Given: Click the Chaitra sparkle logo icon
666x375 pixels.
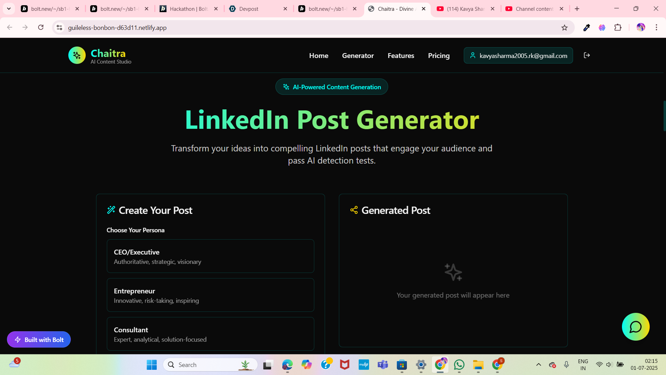Looking at the screenshot, I should (77, 56).
